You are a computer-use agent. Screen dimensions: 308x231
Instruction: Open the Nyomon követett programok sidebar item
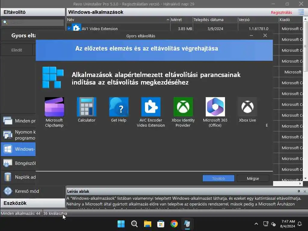click(18, 135)
